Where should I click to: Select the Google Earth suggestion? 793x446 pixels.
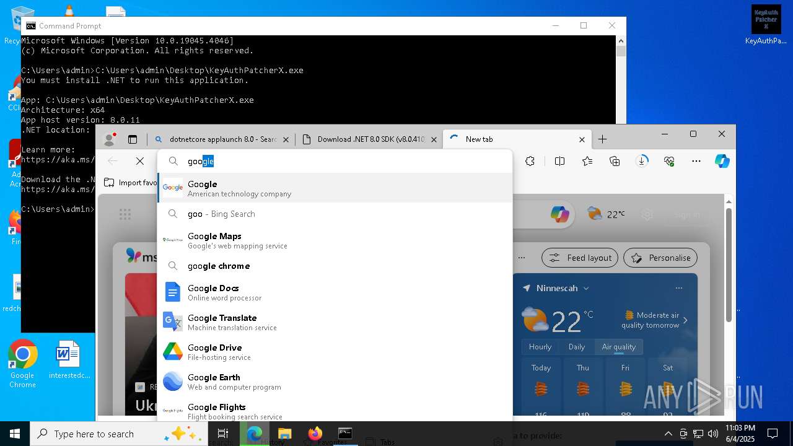(x=335, y=382)
